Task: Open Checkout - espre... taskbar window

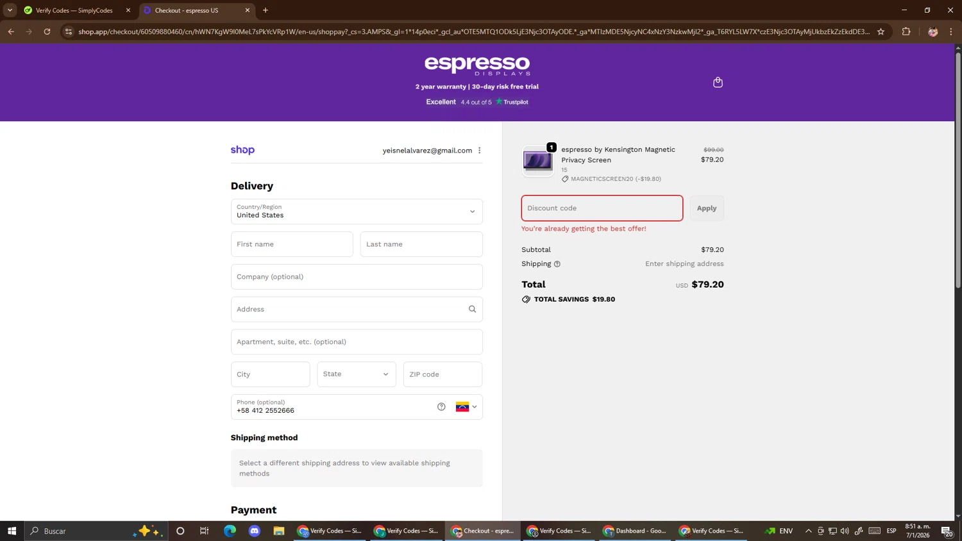Action: click(483, 531)
